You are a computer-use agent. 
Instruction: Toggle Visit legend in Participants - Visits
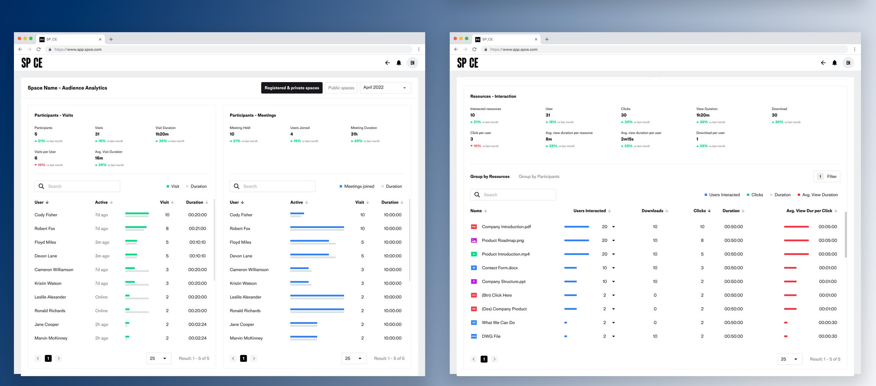[x=173, y=186]
